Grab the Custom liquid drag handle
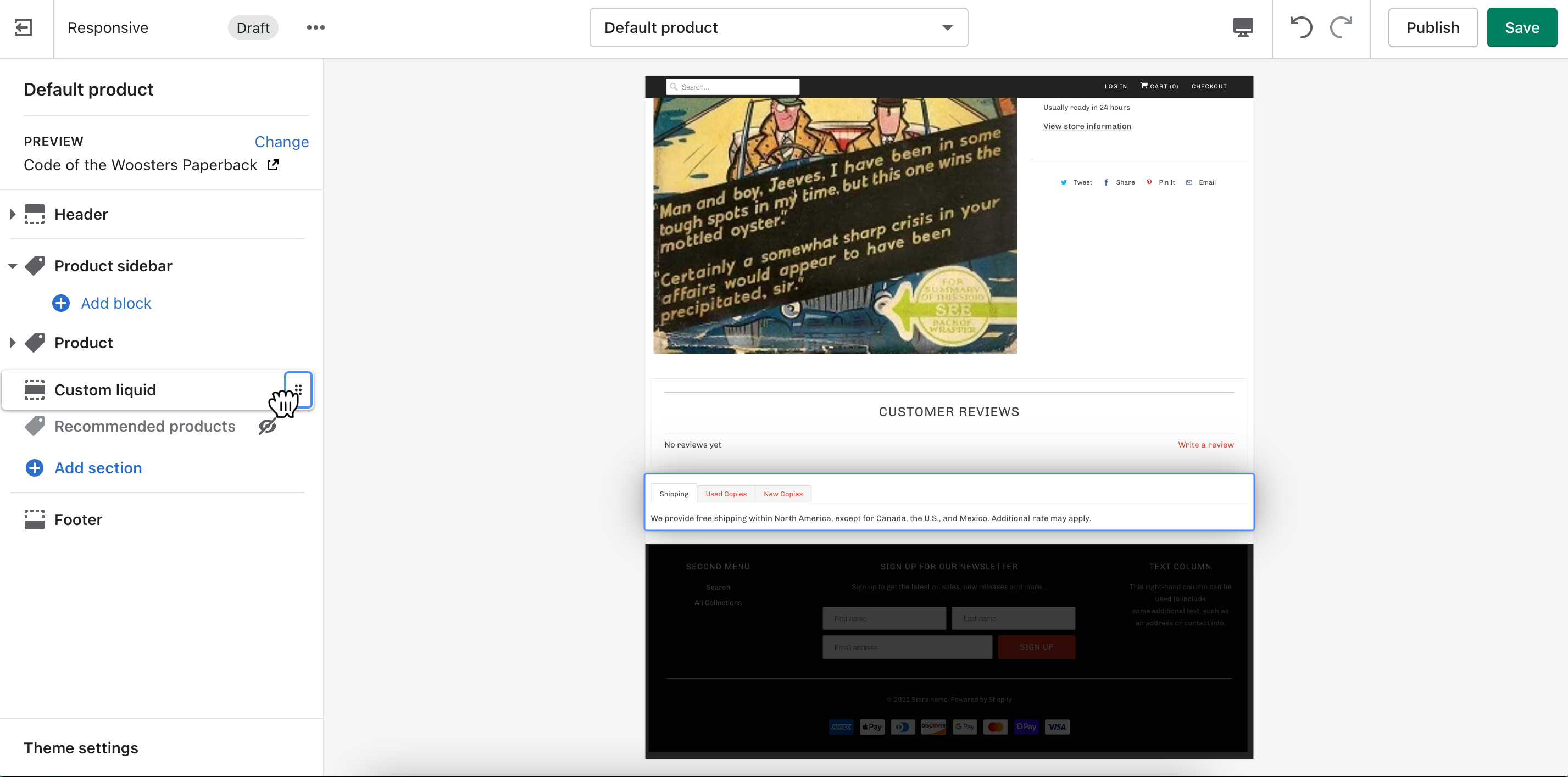The height and width of the screenshot is (777, 1568). point(298,389)
